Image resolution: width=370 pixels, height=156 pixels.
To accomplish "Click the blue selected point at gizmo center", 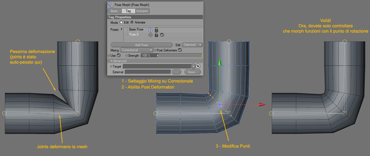I will 220,105.
